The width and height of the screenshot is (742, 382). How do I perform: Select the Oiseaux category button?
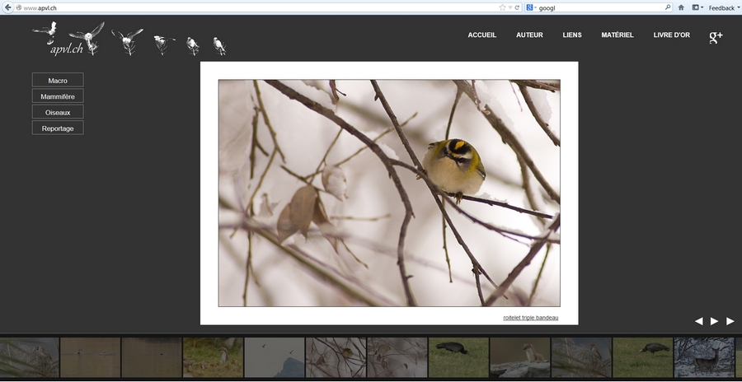click(x=58, y=112)
